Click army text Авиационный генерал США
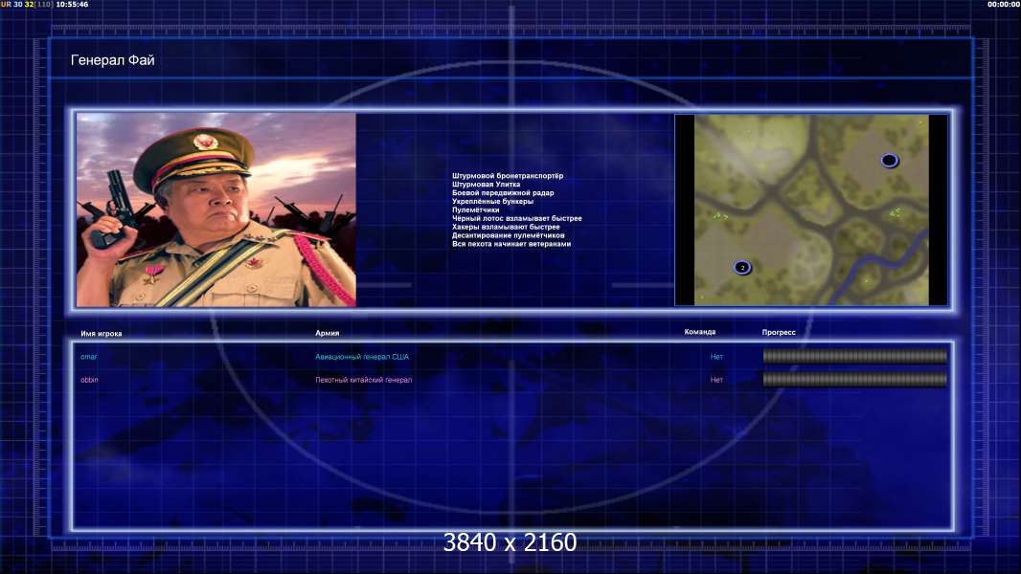This screenshot has width=1021, height=574. pyautogui.click(x=362, y=357)
